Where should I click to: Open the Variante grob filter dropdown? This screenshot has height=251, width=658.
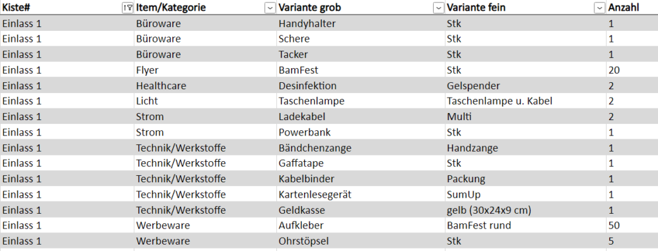click(x=438, y=8)
